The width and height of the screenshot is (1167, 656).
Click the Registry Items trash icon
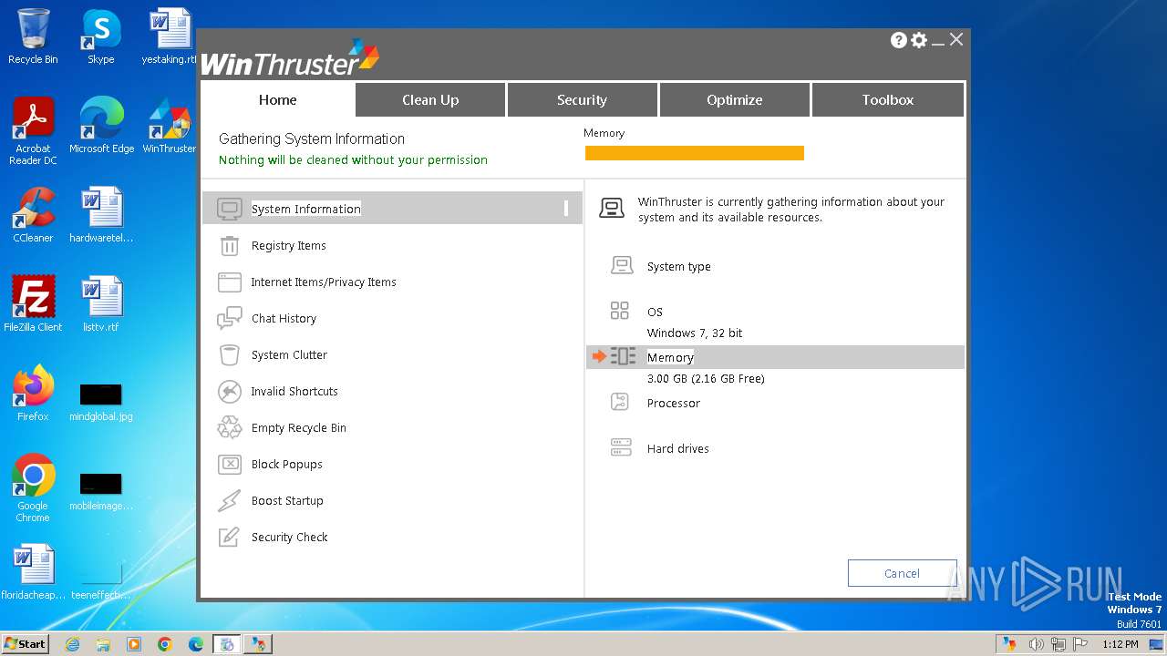[x=229, y=246]
